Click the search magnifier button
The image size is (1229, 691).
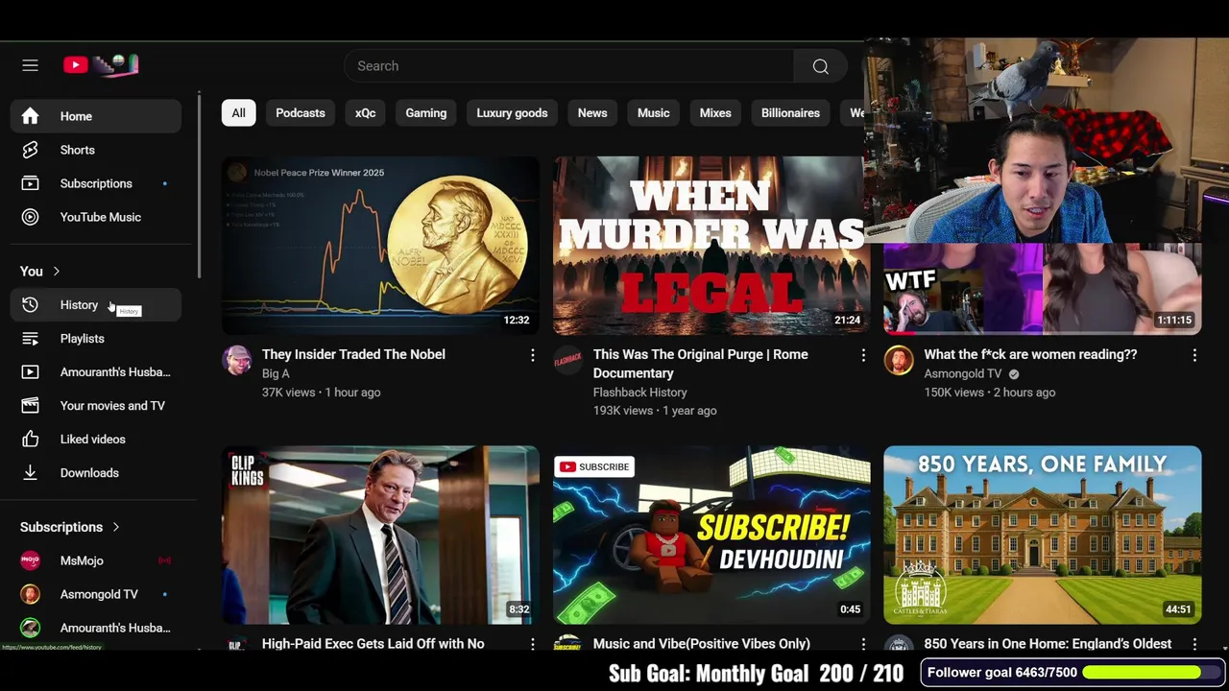tap(820, 66)
